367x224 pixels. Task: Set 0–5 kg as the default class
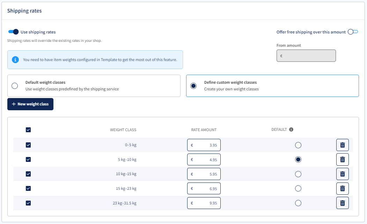[298, 145]
